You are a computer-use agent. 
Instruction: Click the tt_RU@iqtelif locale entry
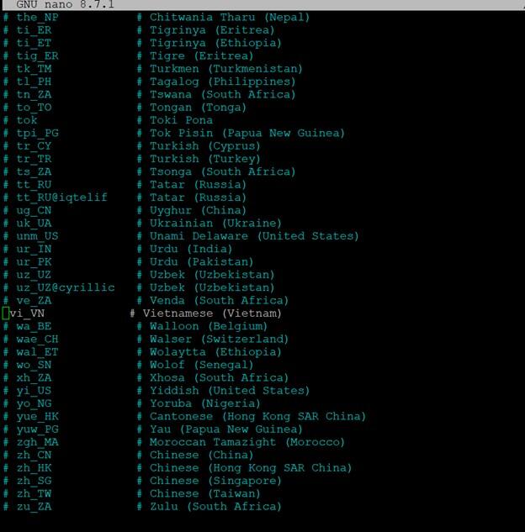(x=61, y=198)
